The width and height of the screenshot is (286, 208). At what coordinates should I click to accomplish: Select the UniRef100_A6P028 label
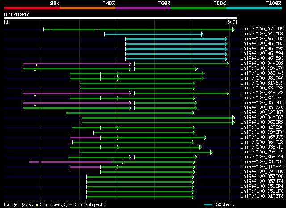tap(262, 142)
